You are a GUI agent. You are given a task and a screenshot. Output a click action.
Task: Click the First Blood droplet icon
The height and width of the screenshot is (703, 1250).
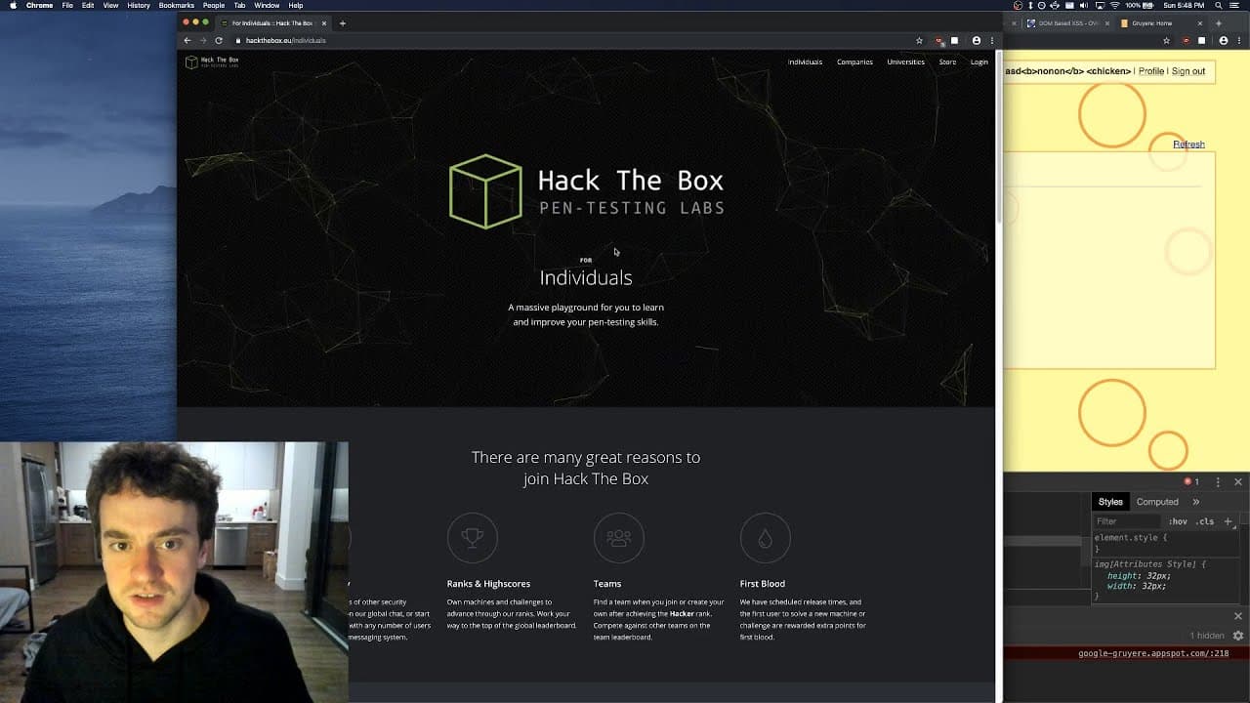(x=765, y=537)
